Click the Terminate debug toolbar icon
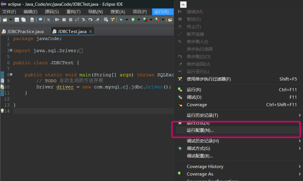 (71, 20)
